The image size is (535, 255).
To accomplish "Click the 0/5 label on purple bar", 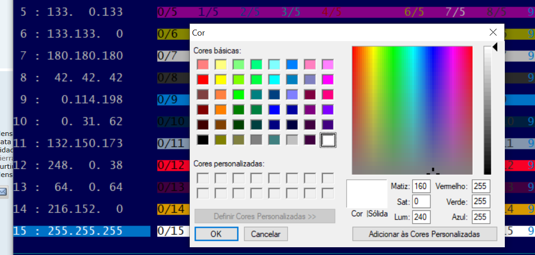I will coord(167,12).
